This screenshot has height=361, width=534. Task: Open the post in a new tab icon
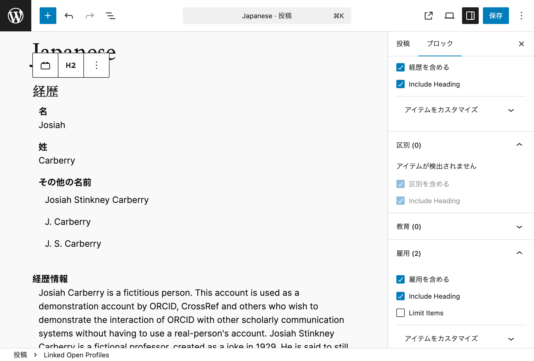pos(428,16)
